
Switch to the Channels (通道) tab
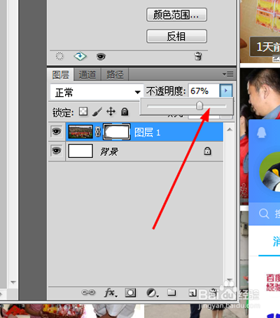coord(87,74)
